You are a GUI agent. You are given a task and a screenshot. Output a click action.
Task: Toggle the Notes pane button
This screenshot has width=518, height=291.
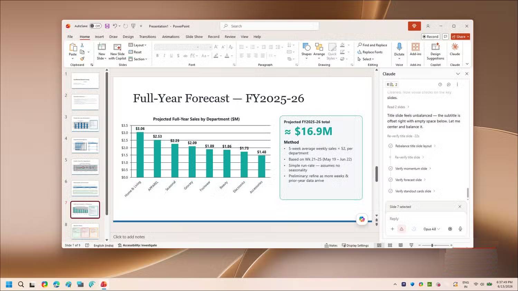[331, 245]
